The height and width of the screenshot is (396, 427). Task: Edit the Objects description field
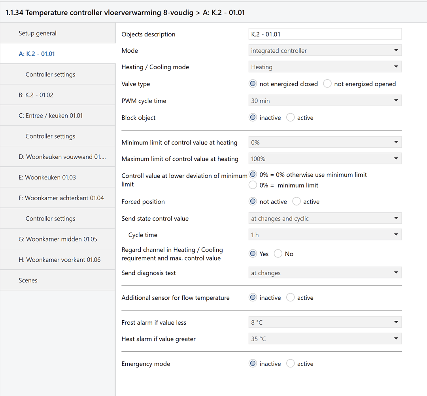(x=325, y=34)
